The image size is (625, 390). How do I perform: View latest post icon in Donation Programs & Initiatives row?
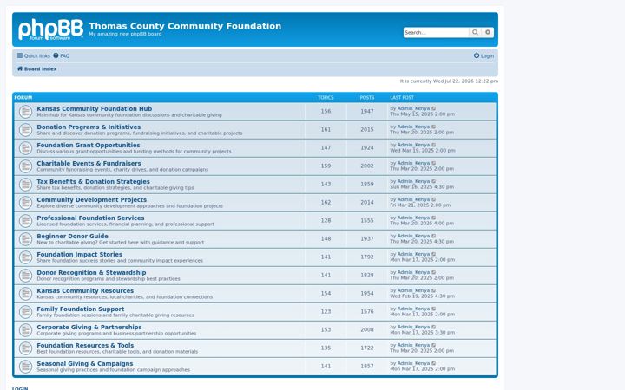click(434, 127)
